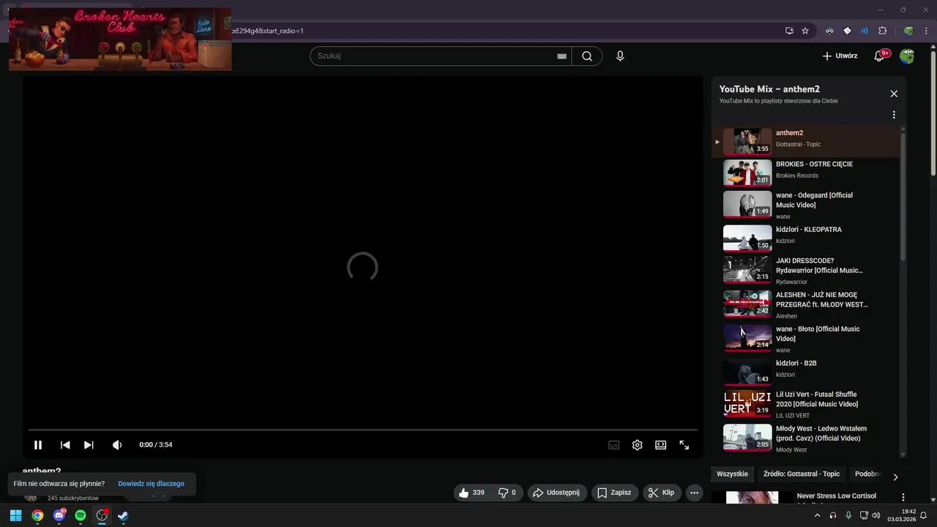Viewport: 937px width, 527px height.
Task: Open more actions menu beside Klip
Action: point(695,493)
